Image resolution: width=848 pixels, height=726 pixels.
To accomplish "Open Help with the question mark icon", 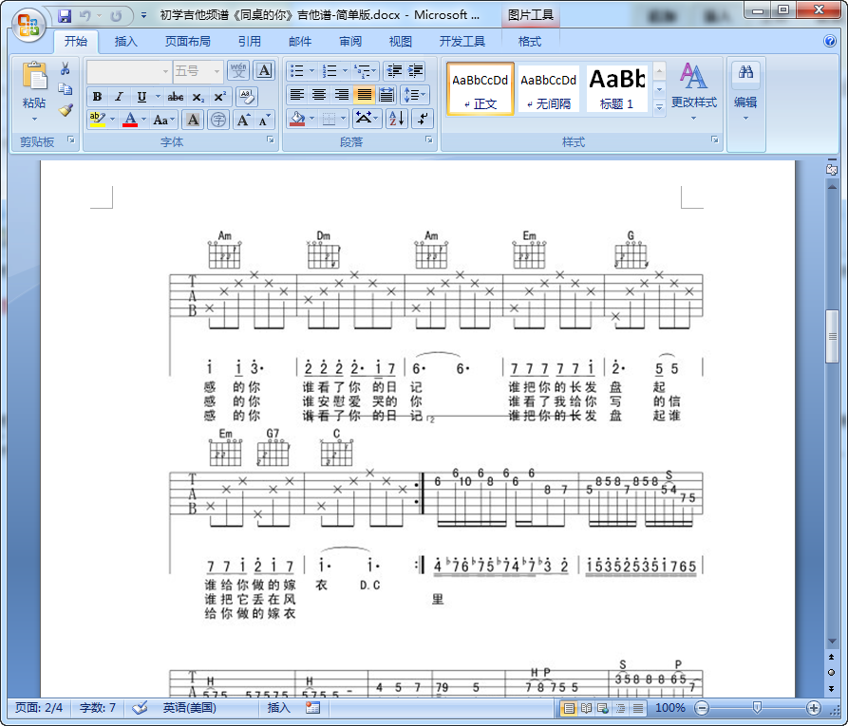I will 830,41.
